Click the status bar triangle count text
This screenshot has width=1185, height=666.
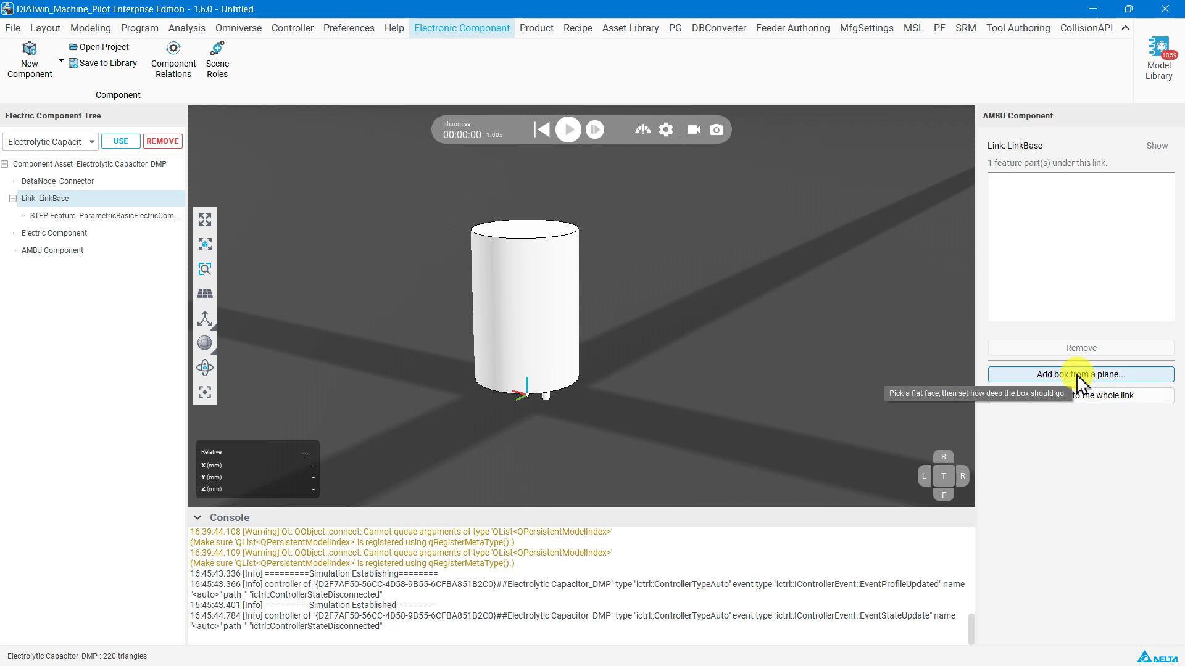77,656
